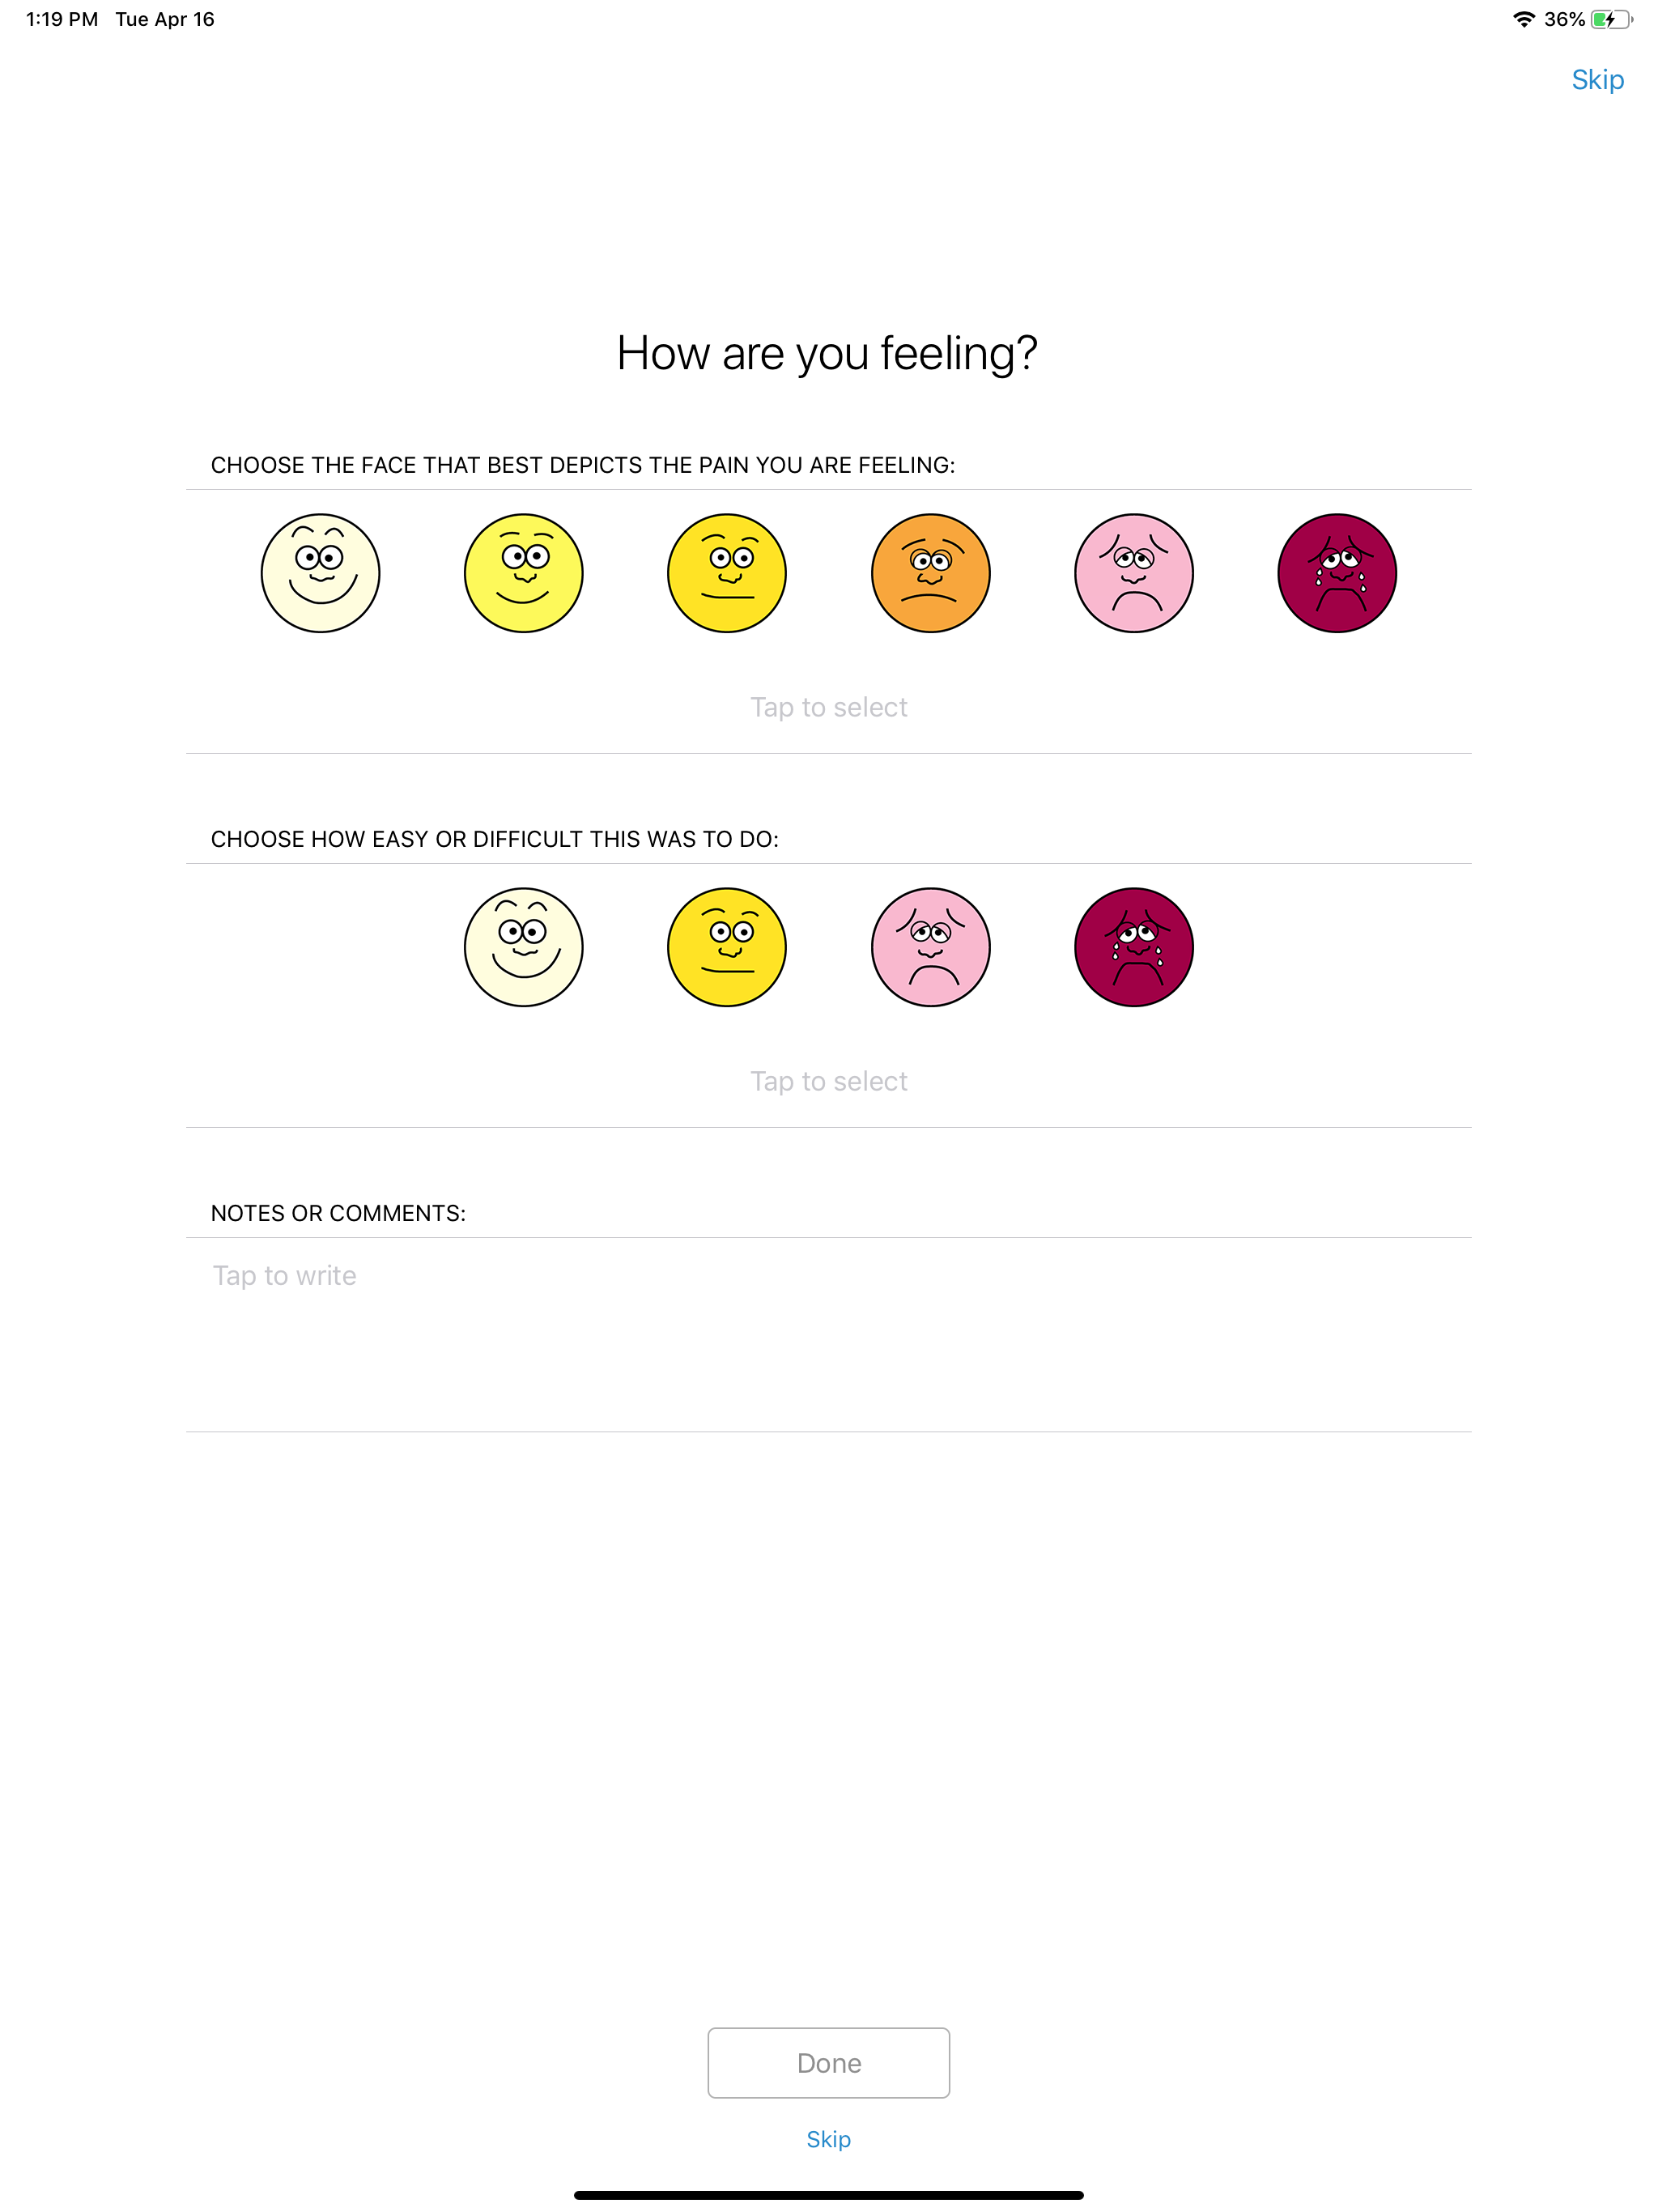Tap the home indicator bar
The width and height of the screenshot is (1658, 2212).
tap(828, 2195)
